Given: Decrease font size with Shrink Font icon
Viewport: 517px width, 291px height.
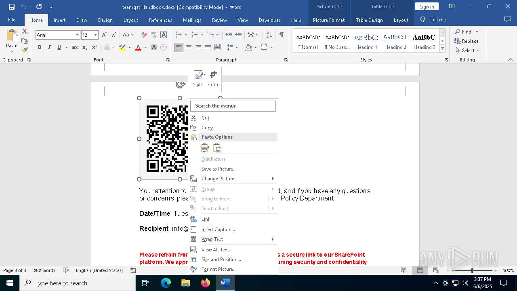Looking at the screenshot, I should 114,35.
